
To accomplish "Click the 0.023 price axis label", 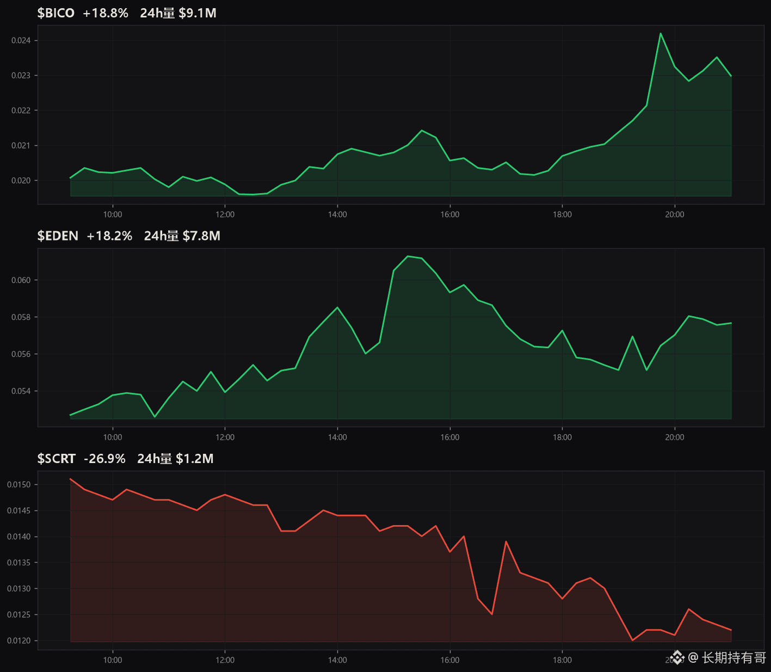I will coord(21,75).
